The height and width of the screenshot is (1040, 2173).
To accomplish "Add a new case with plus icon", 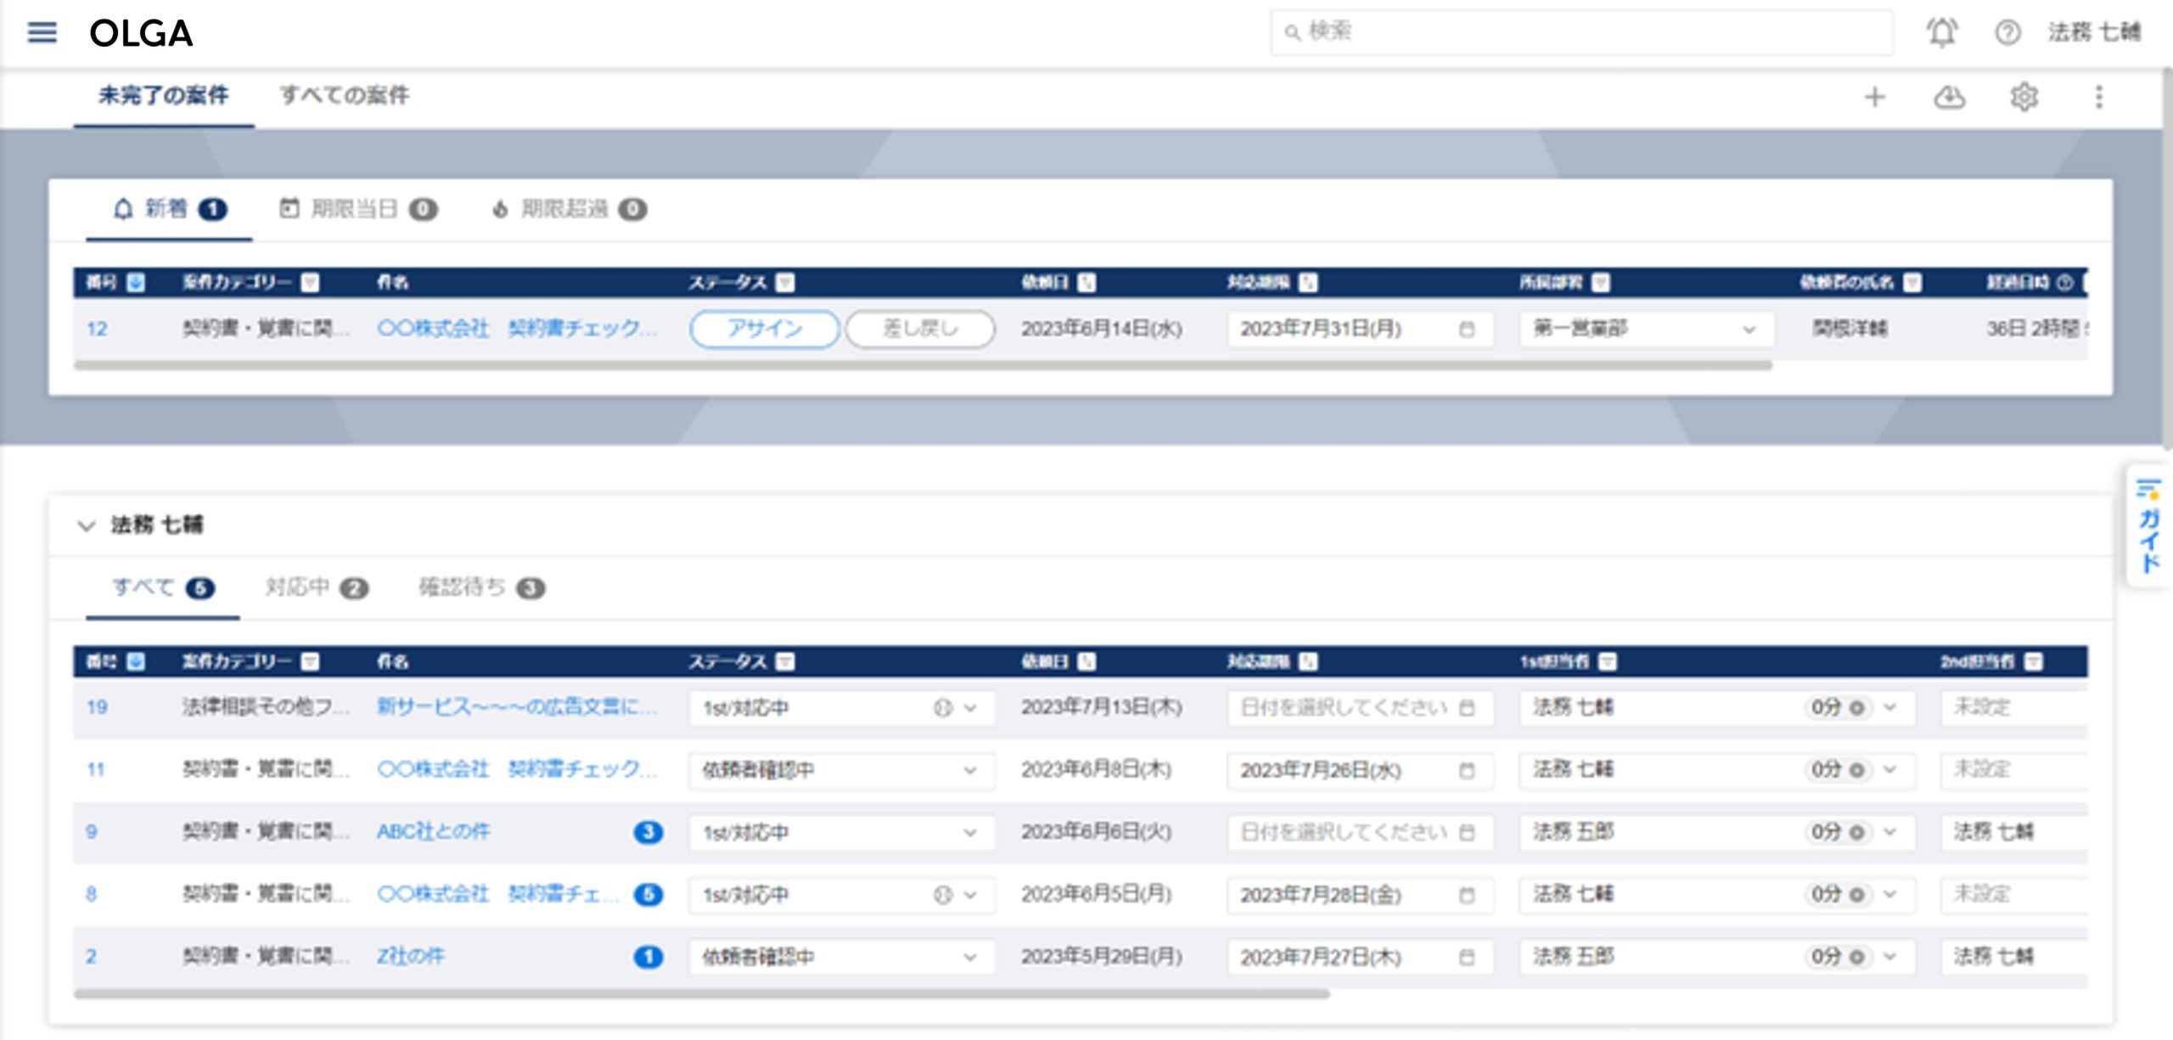I will click(x=1874, y=97).
